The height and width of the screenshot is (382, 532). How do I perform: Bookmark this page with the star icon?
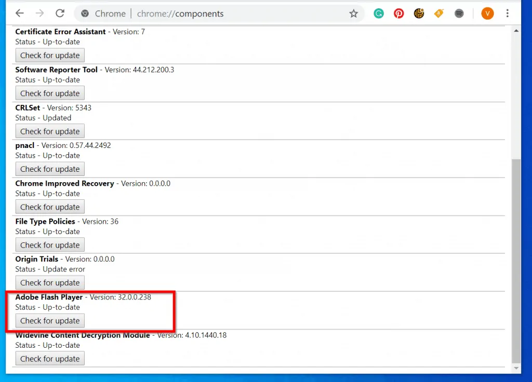[x=353, y=13]
